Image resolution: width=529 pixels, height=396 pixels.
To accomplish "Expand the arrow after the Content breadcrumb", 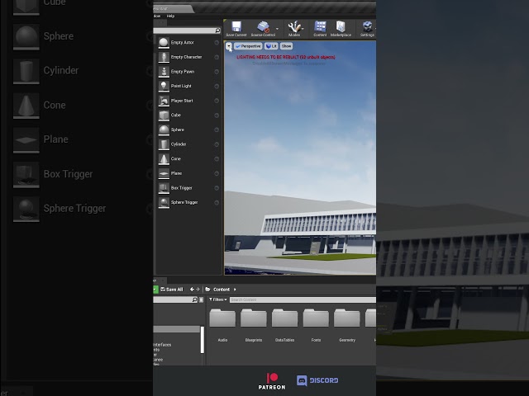I will click(x=235, y=290).
